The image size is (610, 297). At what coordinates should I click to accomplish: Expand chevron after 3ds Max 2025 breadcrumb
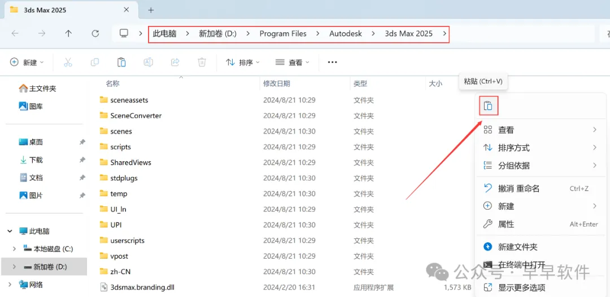(445, 34)
